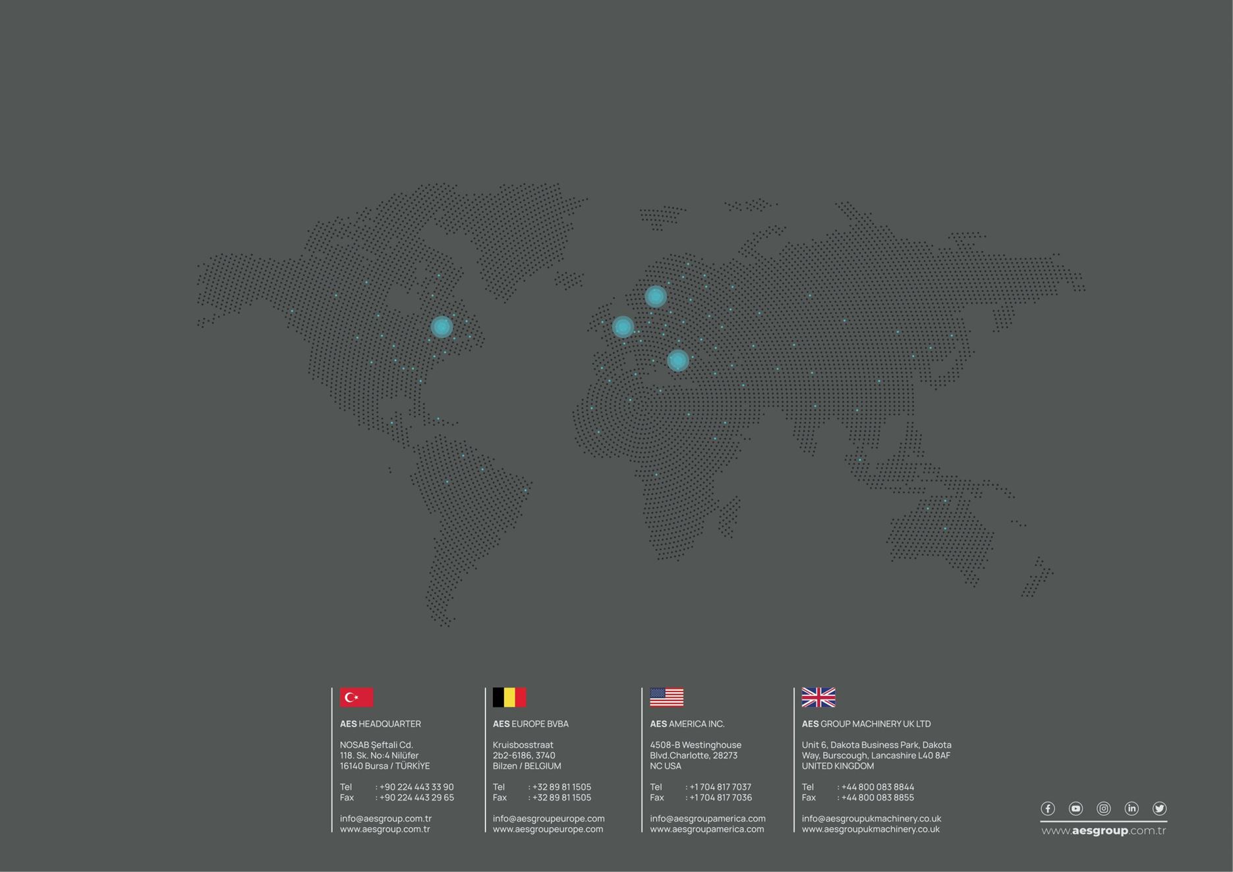Open the www.aesgroupeurope.com website link
Screen dimensions: 1233x872
pos(548,829)
